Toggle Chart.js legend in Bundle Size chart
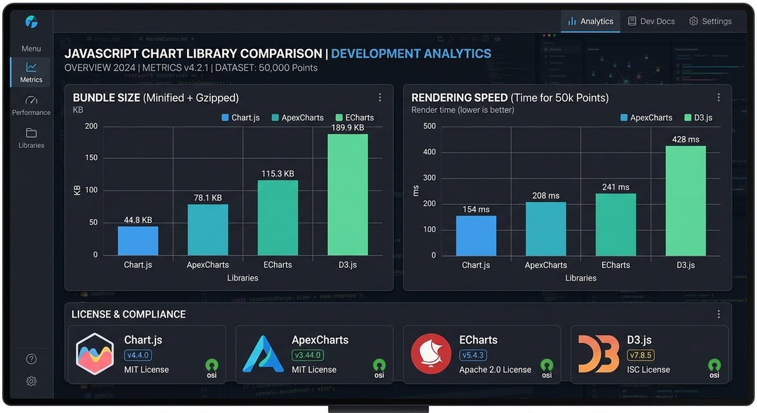The width and height of the screenshot is (757, 413). pos(240,117)
